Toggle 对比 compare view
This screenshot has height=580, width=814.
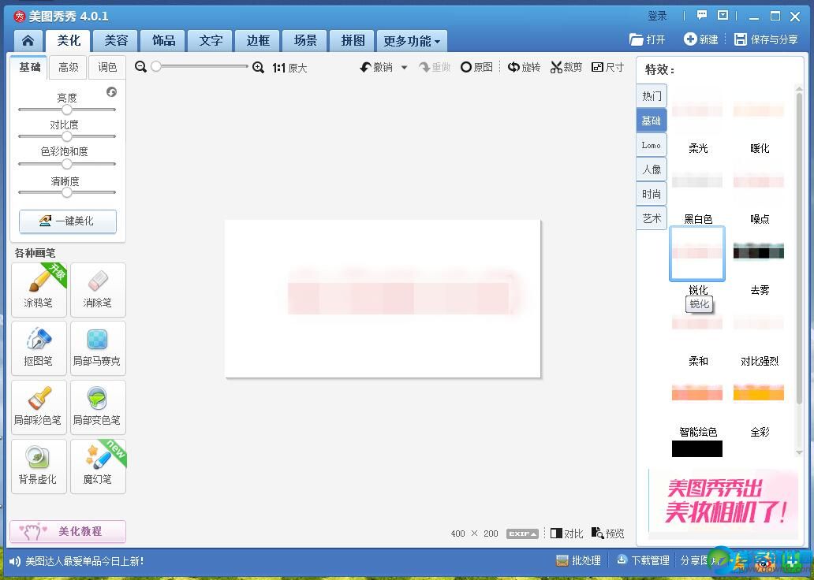point(566,534)
